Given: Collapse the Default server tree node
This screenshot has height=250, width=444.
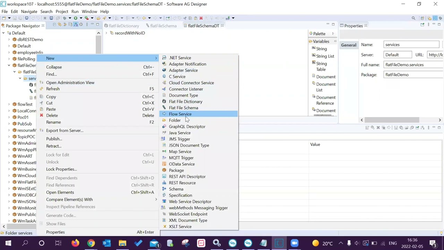Looking at the screenshot, I should pyautogui.click(x=3, y=33).
